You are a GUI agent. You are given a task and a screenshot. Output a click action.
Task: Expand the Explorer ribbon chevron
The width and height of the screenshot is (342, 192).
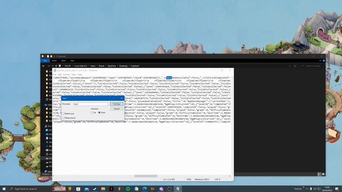(x=320, y=61)
